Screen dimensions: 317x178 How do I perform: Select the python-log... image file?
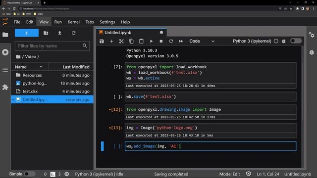point(52,83)
